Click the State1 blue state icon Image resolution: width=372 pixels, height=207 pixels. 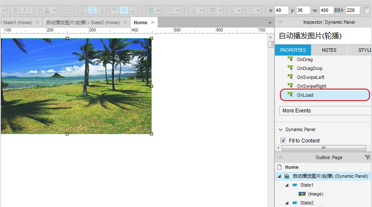(294, 185)
